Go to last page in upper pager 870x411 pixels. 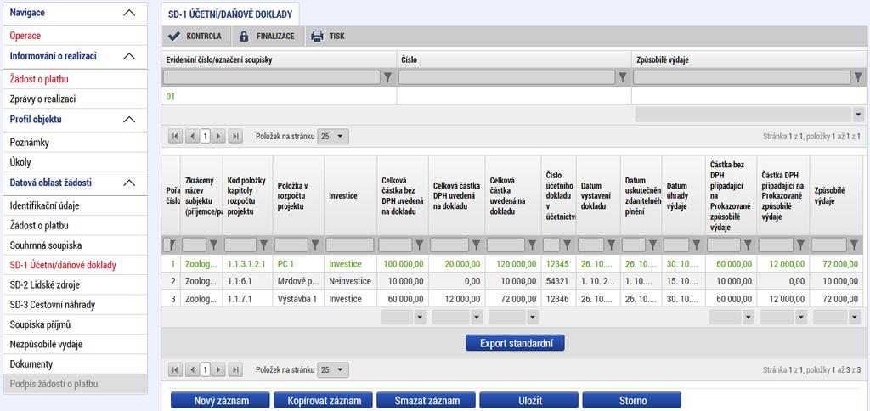(x=235, y=137)
